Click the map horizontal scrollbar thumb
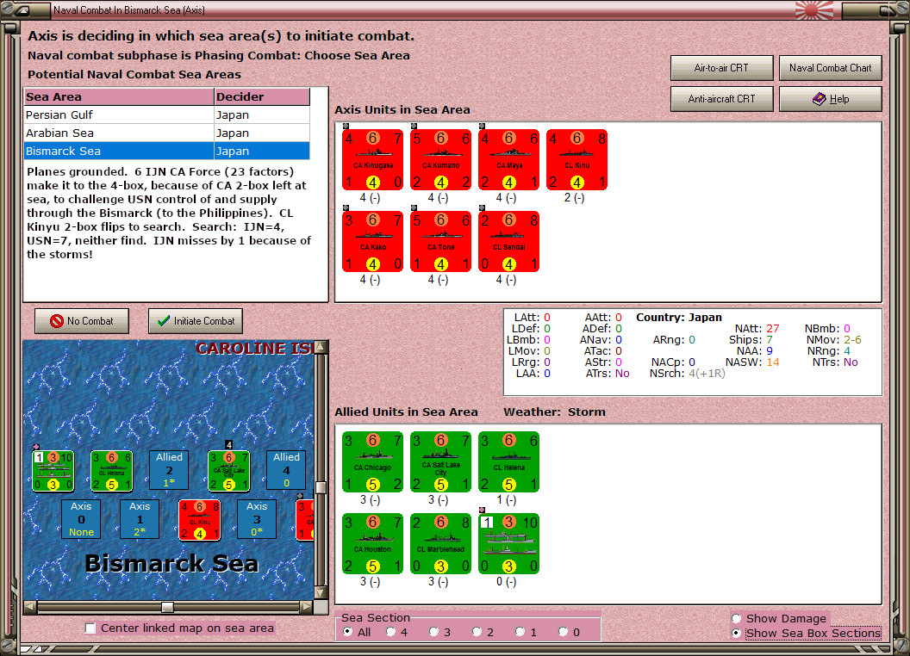This screenshot has width=910, height=656. tap(167, 607)
